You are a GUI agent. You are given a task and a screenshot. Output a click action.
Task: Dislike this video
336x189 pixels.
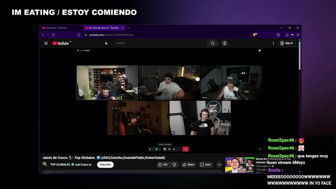click(174, 165)
